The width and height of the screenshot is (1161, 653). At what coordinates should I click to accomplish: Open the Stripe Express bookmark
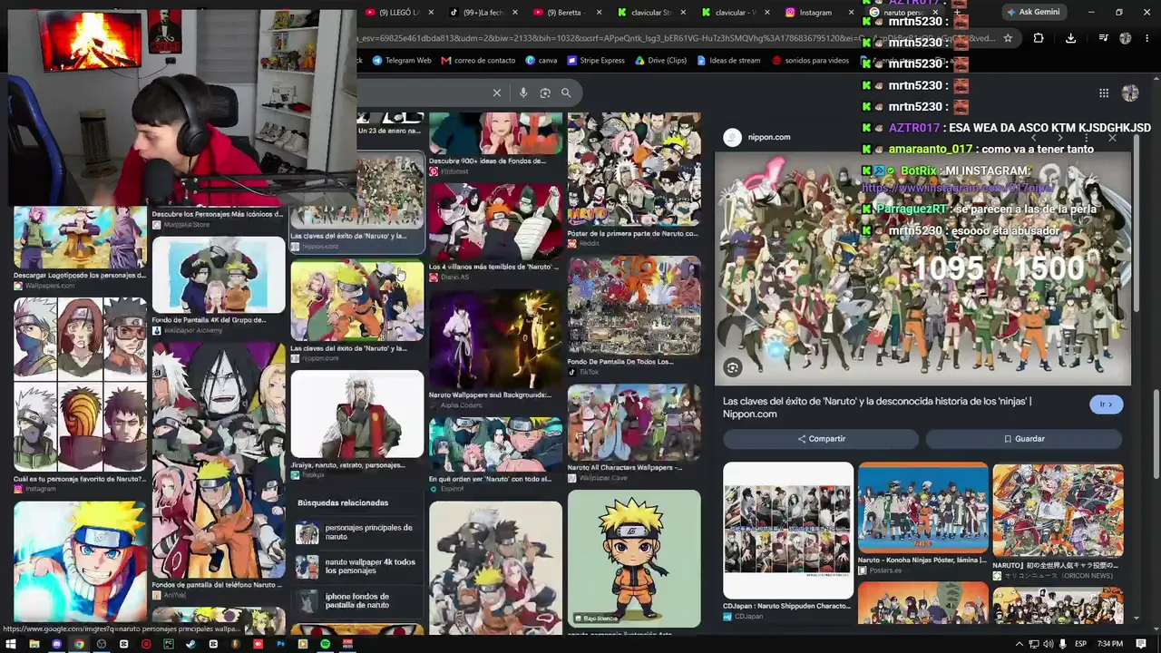[596, 61]
